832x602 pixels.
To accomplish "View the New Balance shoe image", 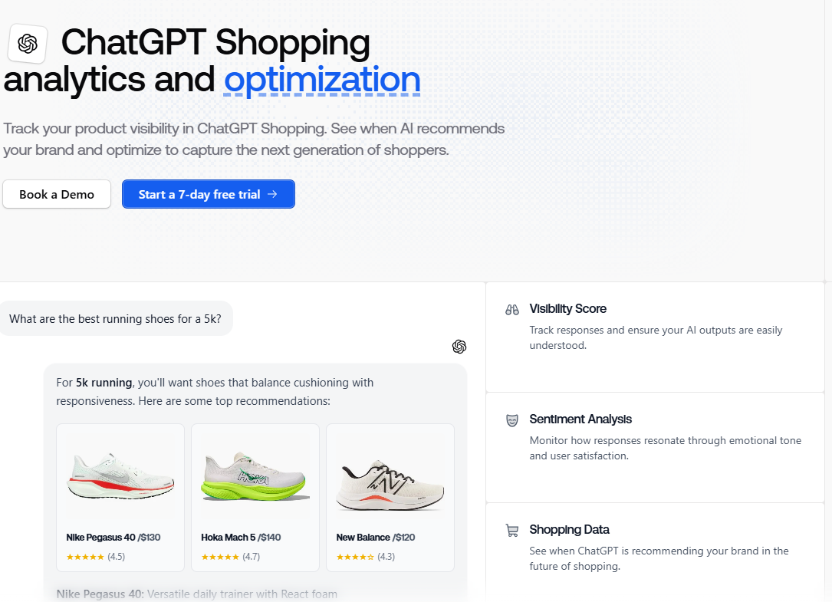I will [390, 476].
